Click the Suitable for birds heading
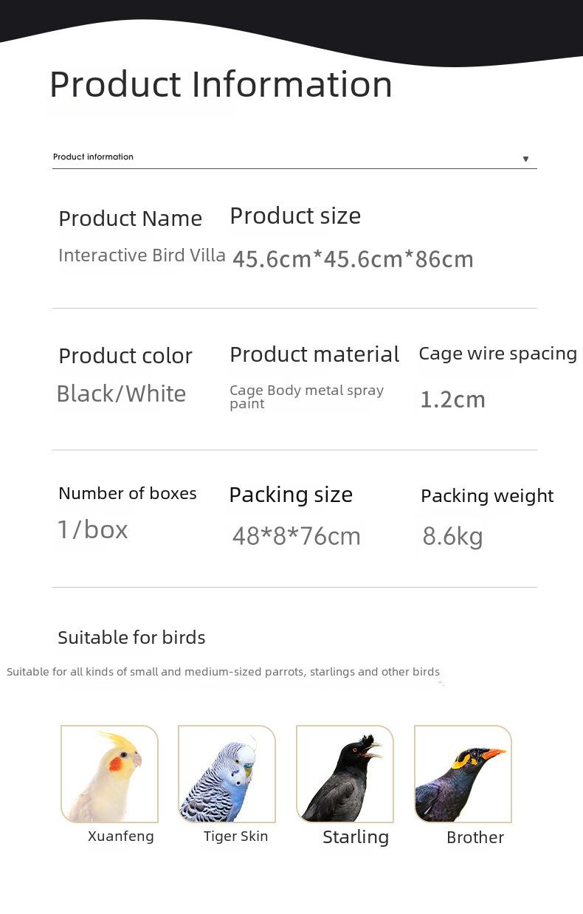The height and width of the screenshot is (914, 583). [x=131, y=637]
